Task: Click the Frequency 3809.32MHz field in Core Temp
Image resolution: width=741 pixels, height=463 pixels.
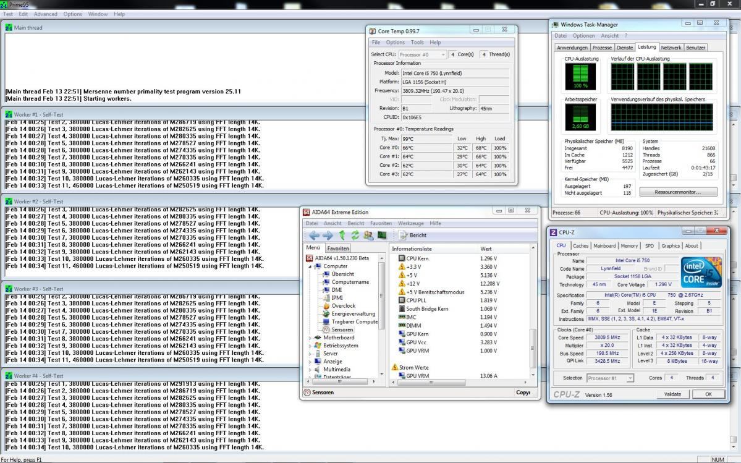Action: [x=455, y=91]
